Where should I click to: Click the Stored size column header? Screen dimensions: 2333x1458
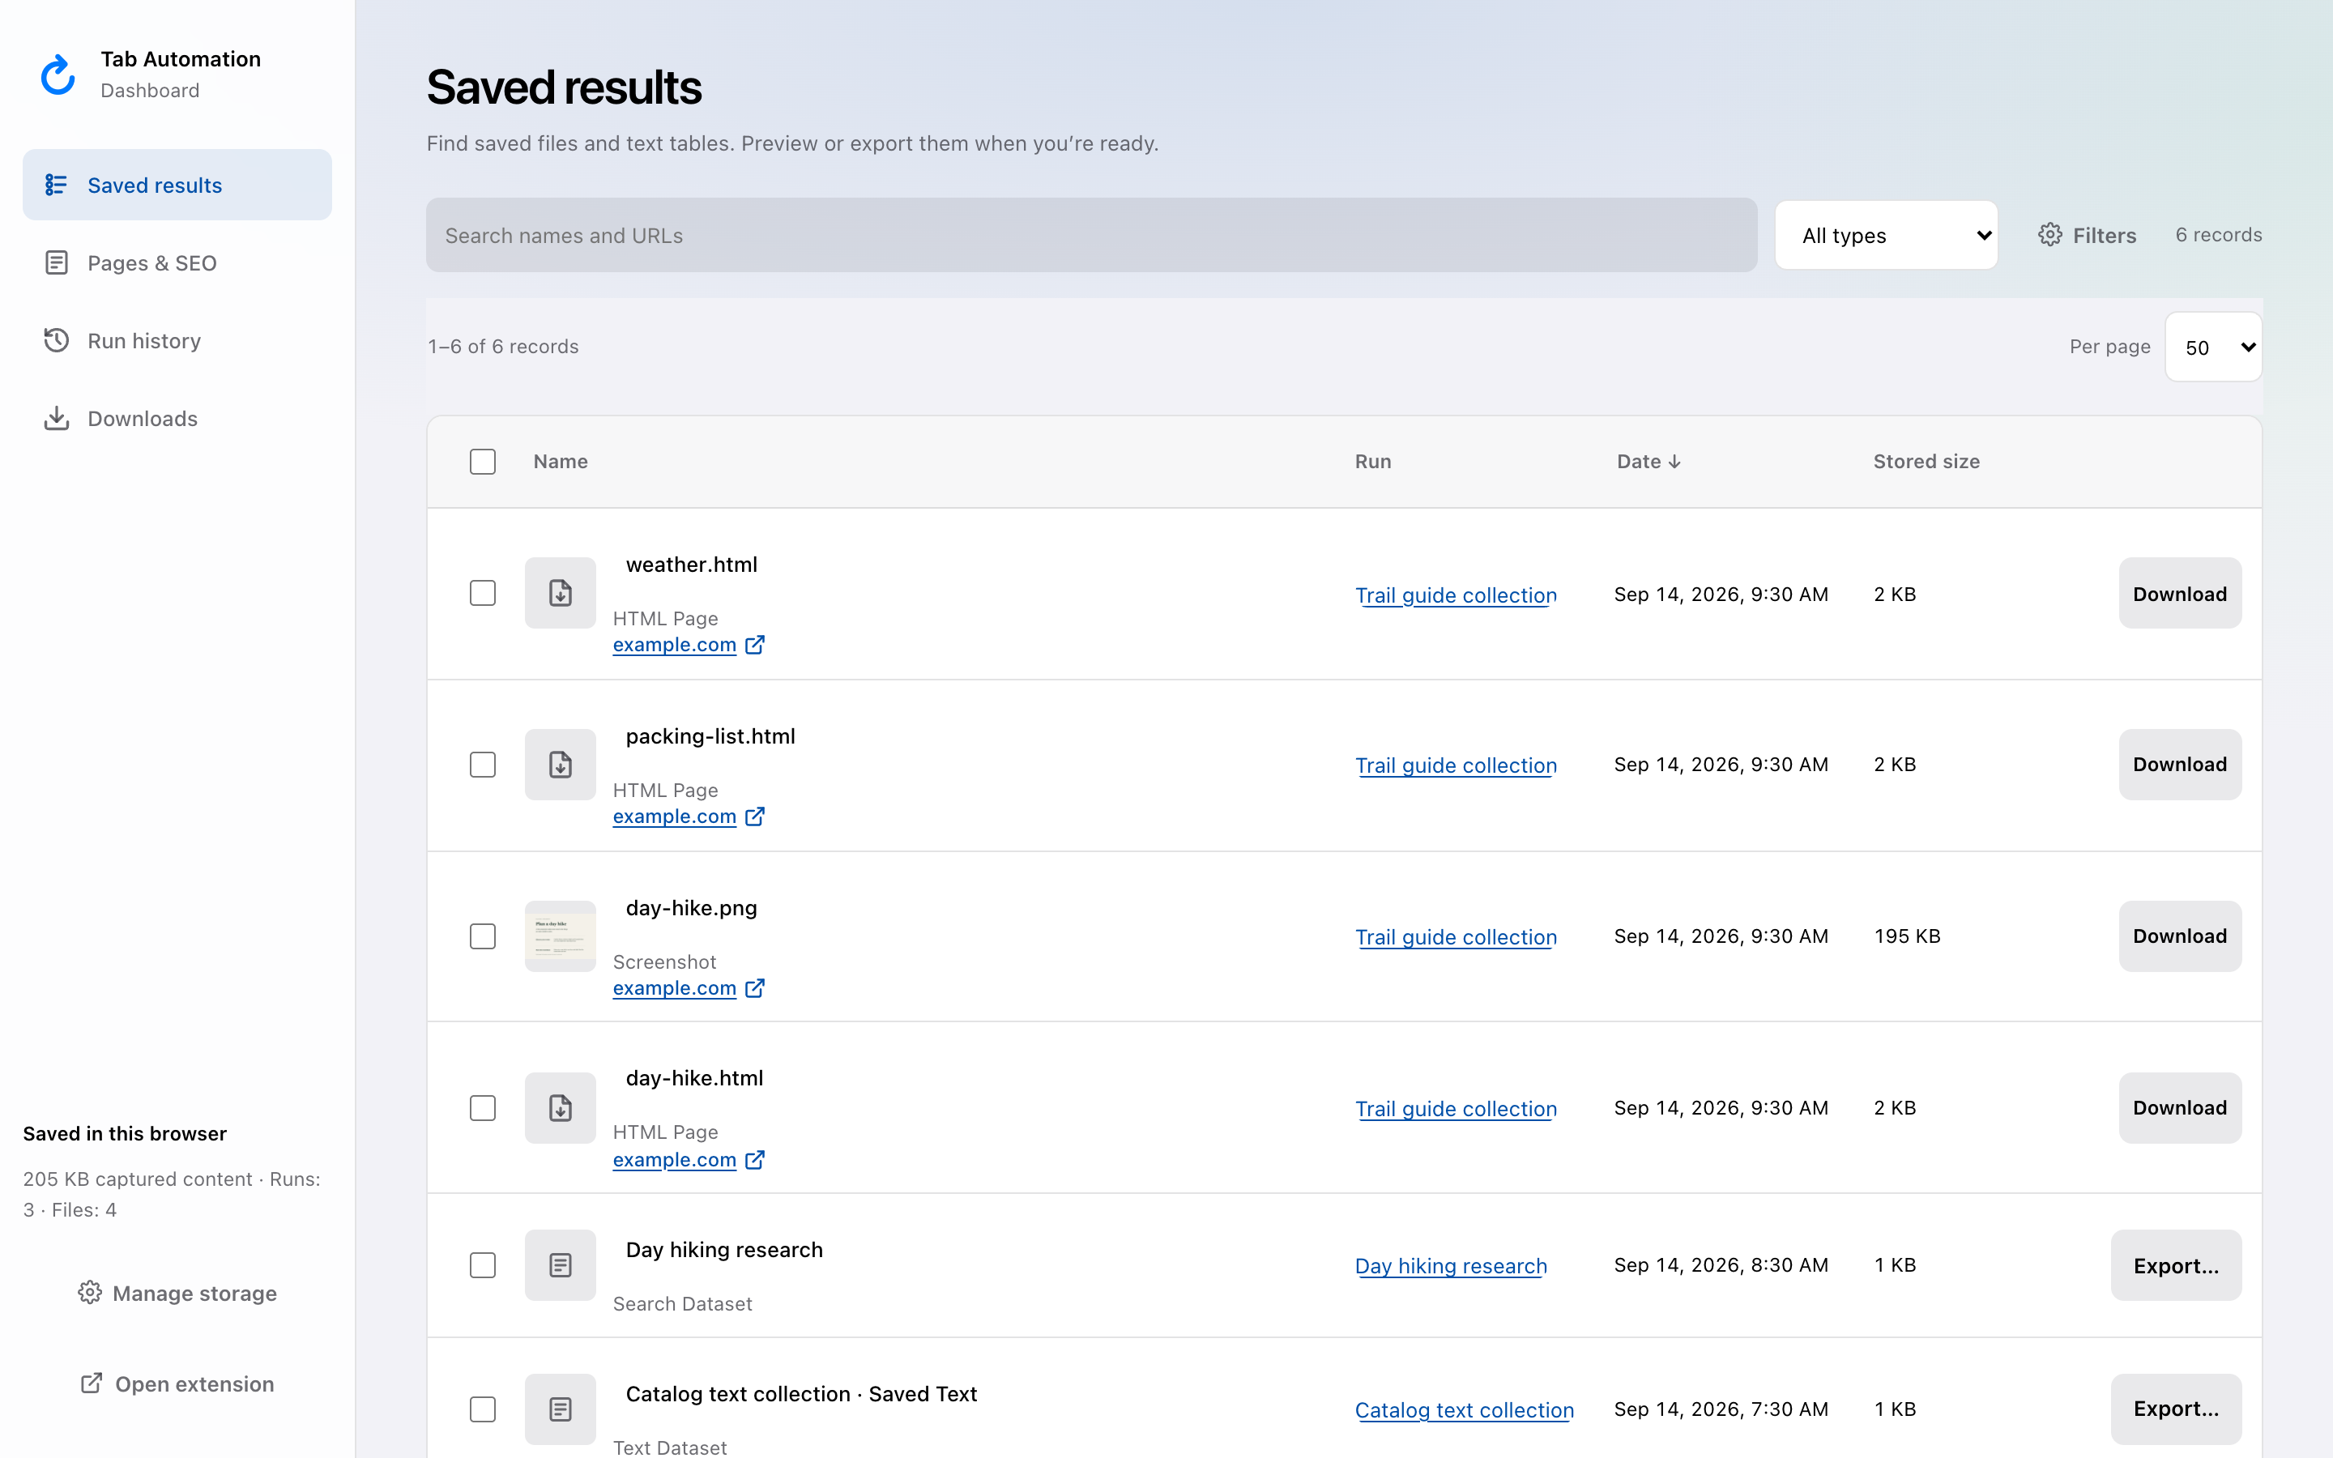1926,462
